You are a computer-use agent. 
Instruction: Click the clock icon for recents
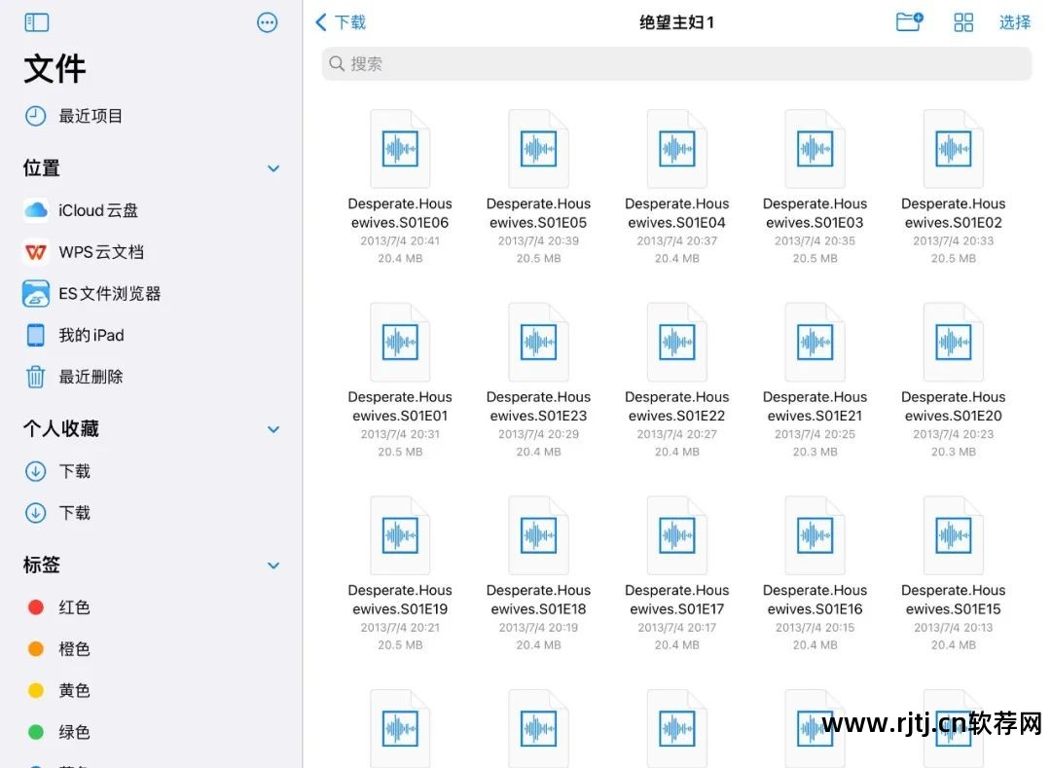[36, 116]
